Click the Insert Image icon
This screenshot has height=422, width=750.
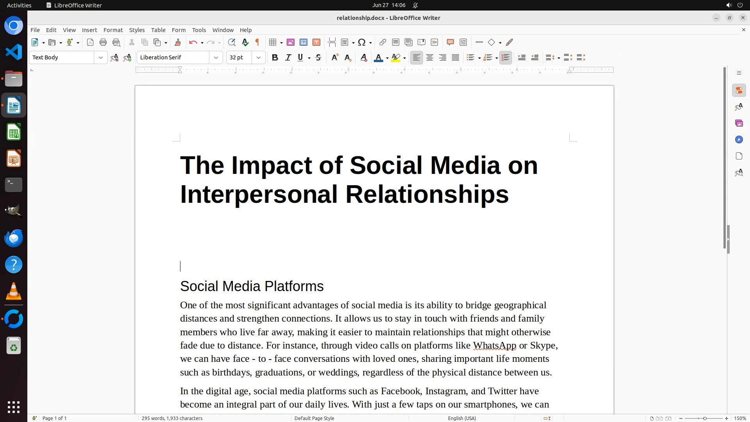(x=290, y=42)
